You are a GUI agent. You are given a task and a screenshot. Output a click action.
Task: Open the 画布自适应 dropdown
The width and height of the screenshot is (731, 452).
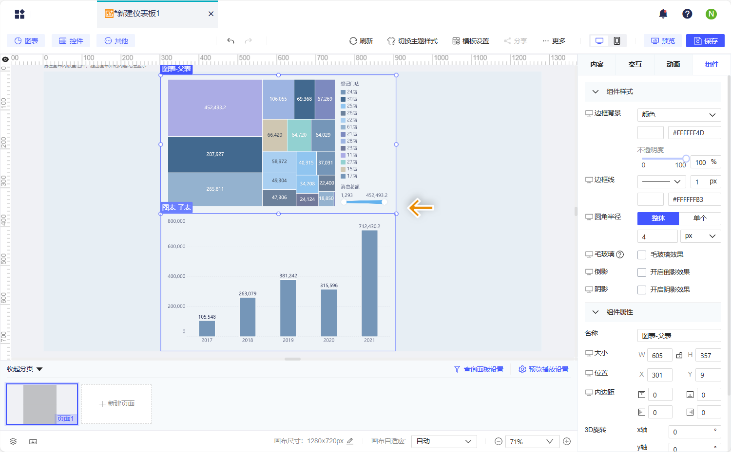tap(444, 441)
